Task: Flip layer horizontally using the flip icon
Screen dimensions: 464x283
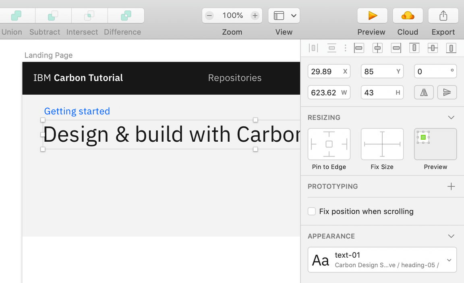Action: click(x=424, y=92)
